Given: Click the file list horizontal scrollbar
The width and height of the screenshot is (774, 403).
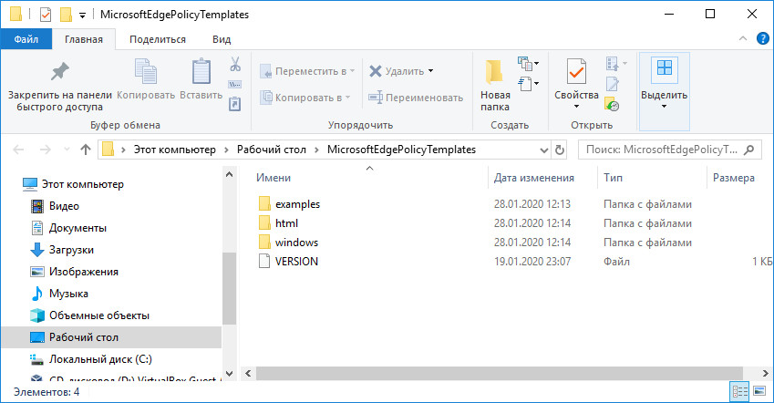Looking at the screenshot, I should tap(499, 373).
